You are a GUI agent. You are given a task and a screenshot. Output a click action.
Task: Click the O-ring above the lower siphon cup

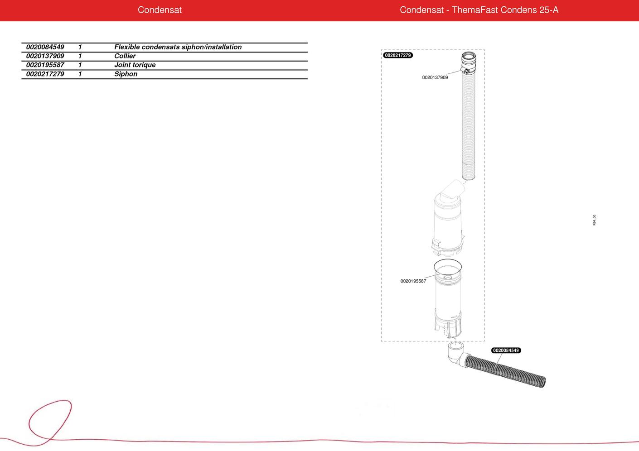447,265
